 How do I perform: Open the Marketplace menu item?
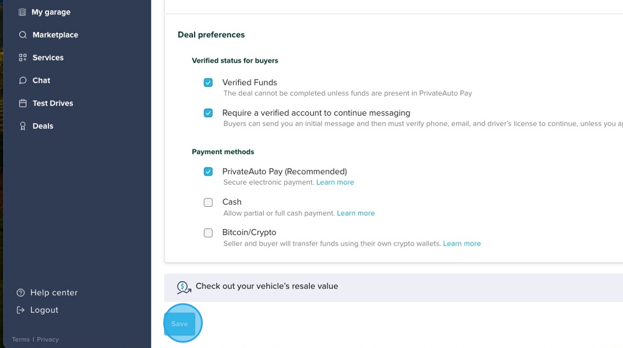(55, 35)
